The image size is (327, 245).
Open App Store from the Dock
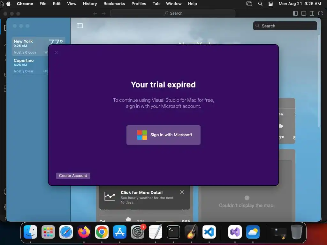click(120, 232)
